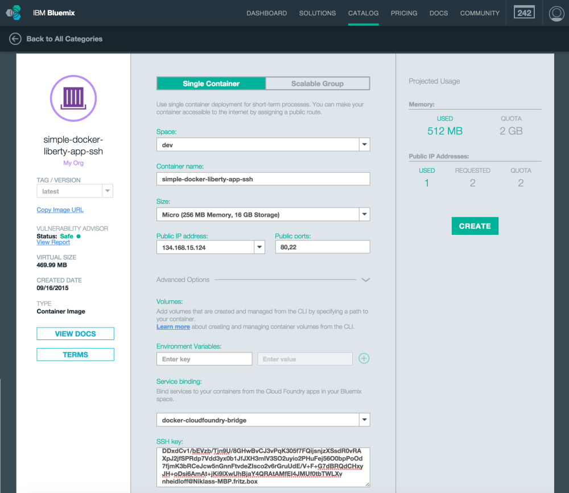
Task: Focus the Container name input field
Action: point(263,179)
